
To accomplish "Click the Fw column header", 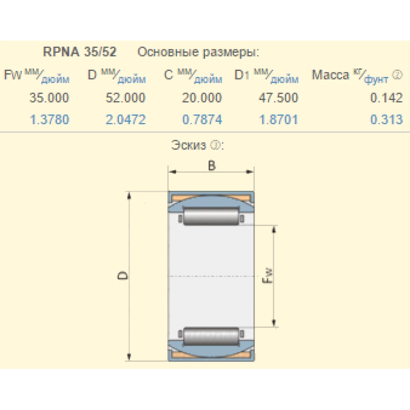I will coord(36,75).
